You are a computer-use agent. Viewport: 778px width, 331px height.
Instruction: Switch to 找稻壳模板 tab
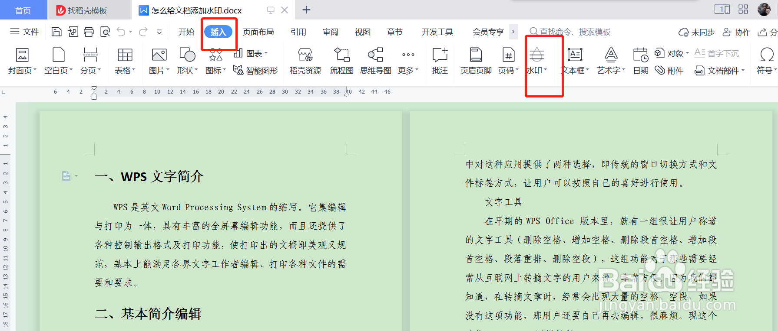[x=89, y=10]
